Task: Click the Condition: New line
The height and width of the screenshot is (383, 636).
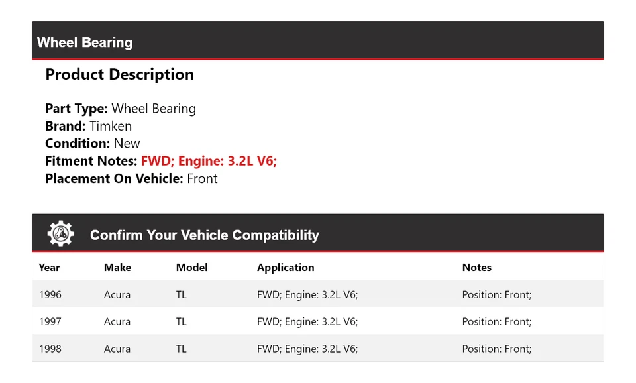Action: [x=93, y=143]
